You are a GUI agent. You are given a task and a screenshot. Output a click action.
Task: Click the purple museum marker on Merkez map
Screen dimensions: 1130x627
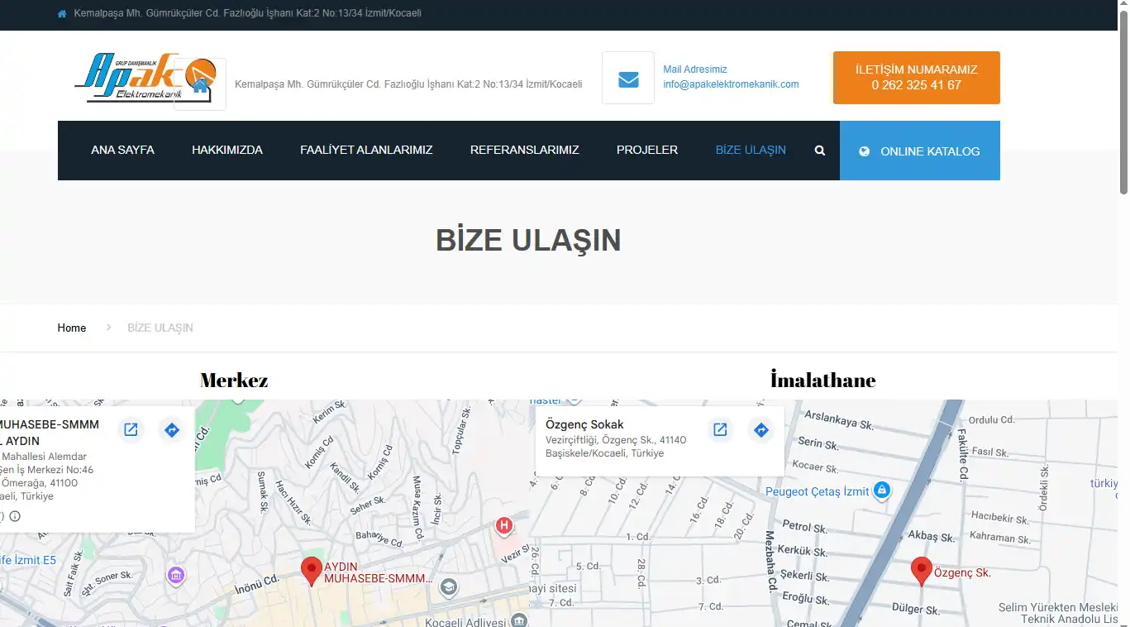pos(175,575)
